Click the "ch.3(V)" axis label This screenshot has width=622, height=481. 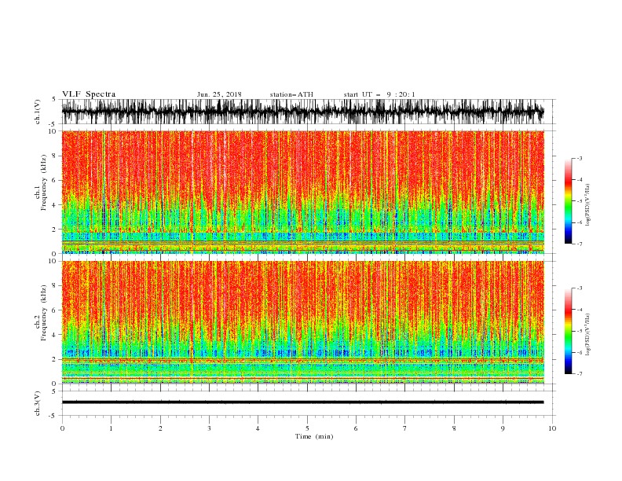pyautogui.click(x=38, y=403)
